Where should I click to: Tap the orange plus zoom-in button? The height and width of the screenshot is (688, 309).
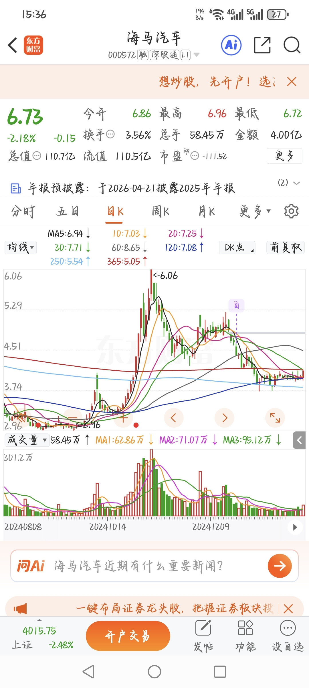[123, 418]
